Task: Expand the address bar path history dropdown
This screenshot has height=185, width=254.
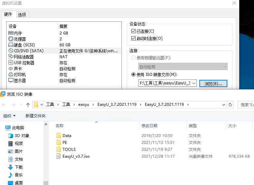Action: [224, 104]
